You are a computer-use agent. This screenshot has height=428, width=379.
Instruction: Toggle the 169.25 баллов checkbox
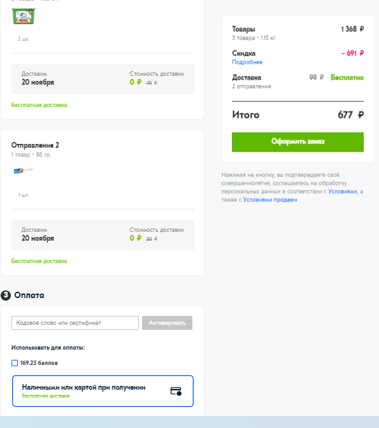tap(15, 363)
